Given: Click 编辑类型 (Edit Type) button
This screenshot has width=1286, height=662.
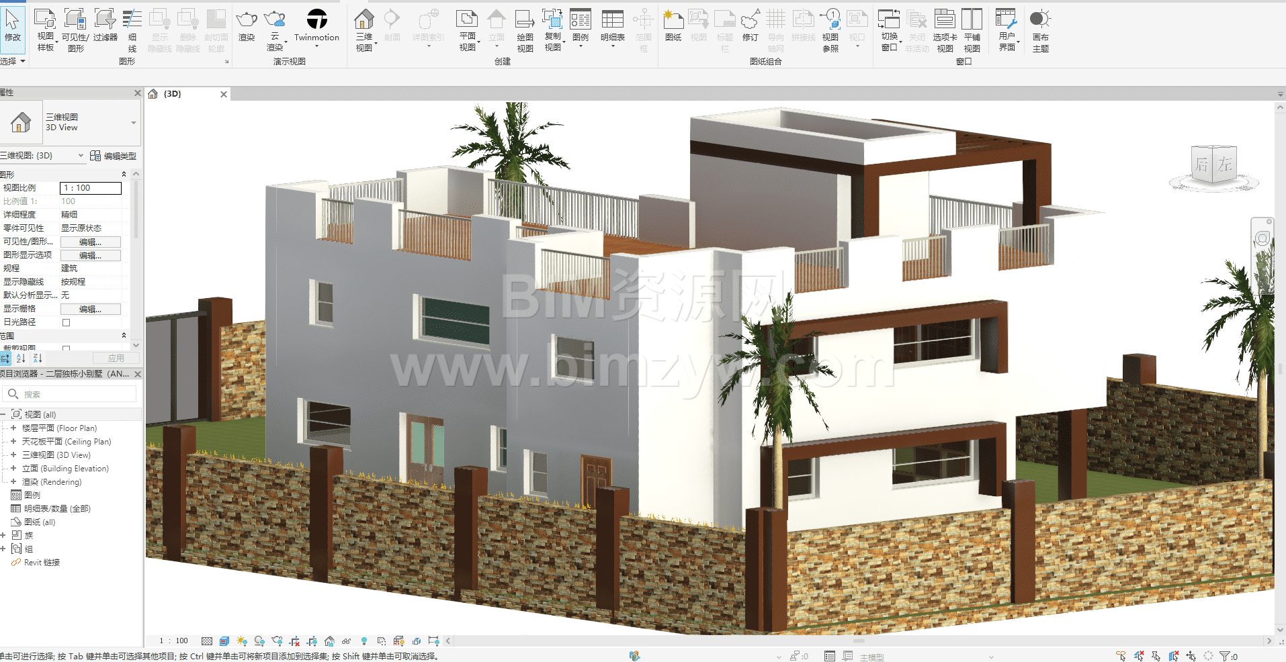Looking at the screenshot, I should pyautogui.click(x=114, y=156).
